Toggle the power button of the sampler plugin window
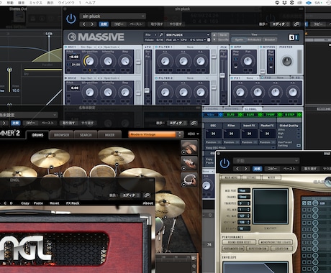This screenshot has height=273, width=331. pos(225,163)
